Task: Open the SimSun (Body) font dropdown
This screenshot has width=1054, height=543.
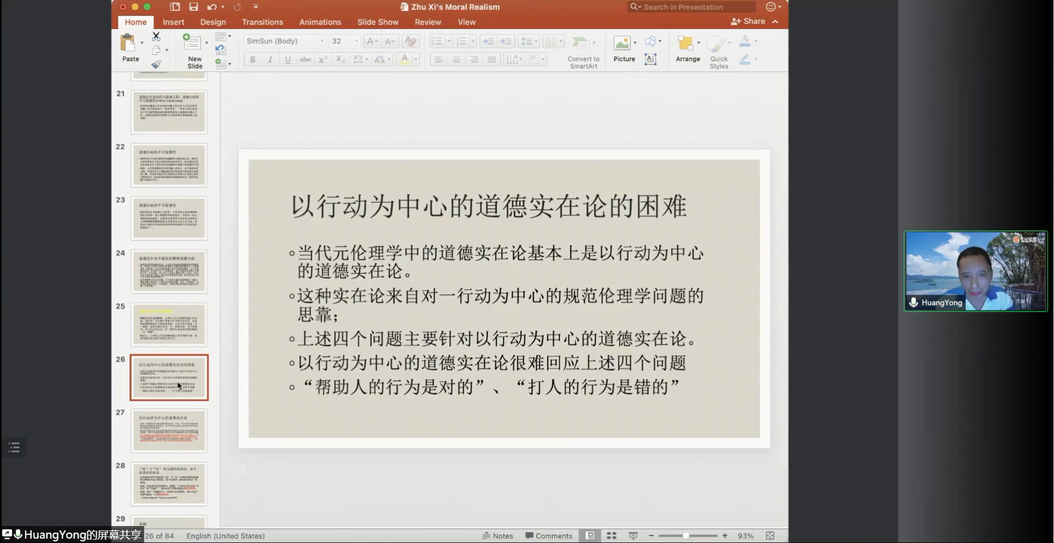Action: coord(322,41)
